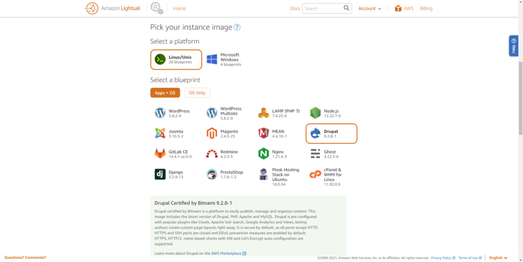Click the search magnifier icon
This screenshot has height=262, width=523.
pyautogui.click(x=346, y=8)
